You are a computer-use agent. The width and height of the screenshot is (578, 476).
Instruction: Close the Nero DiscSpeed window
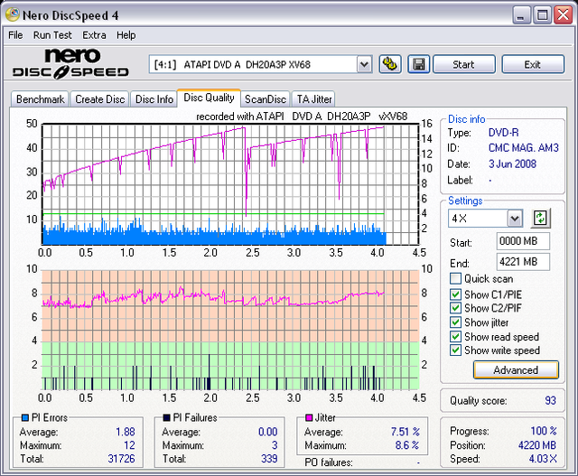click(564, 15)
